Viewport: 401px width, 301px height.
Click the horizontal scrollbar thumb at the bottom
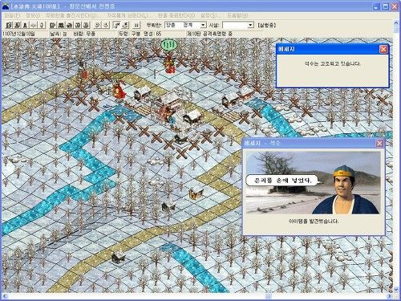[268, 296]
